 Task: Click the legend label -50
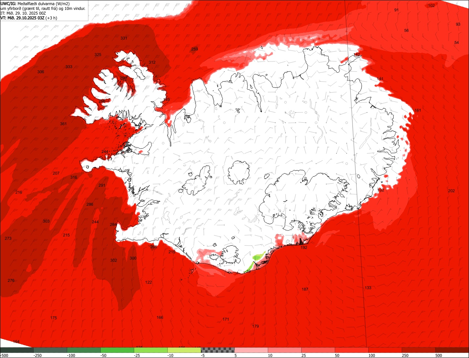(x=104, y=356)
